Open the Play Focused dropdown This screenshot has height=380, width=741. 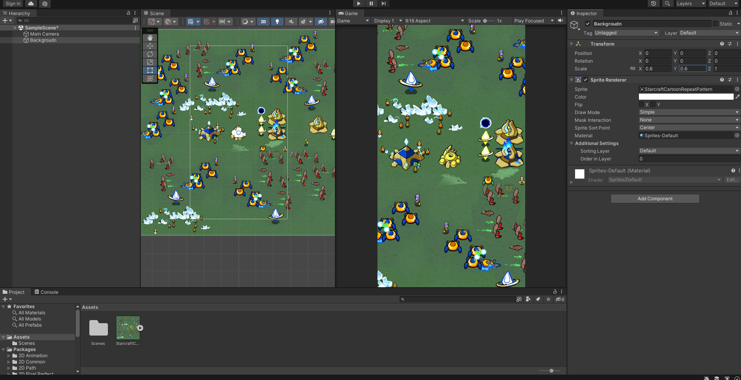click(534, 21)
